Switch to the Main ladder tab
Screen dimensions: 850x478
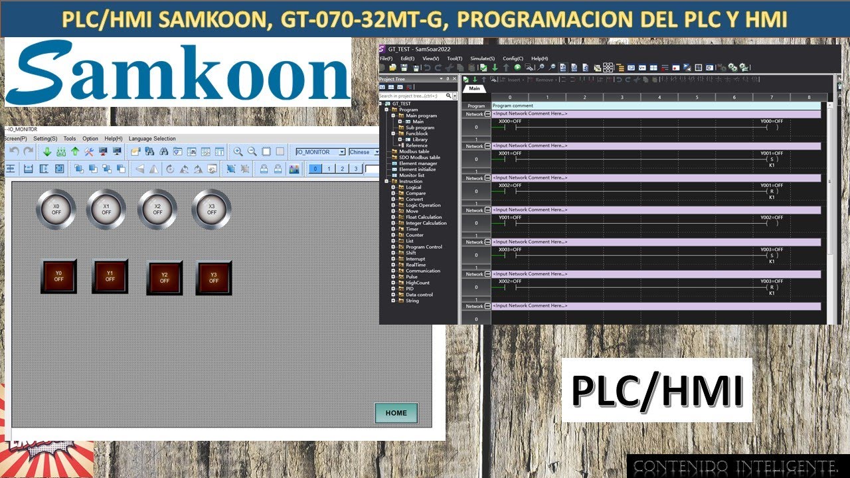tap(474, 88)
